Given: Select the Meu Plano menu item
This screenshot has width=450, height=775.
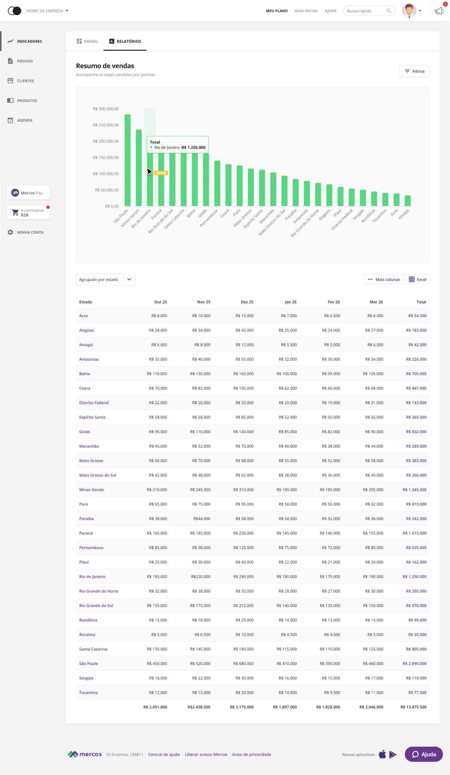Looking at the screenshot, I should coord(277,11).
